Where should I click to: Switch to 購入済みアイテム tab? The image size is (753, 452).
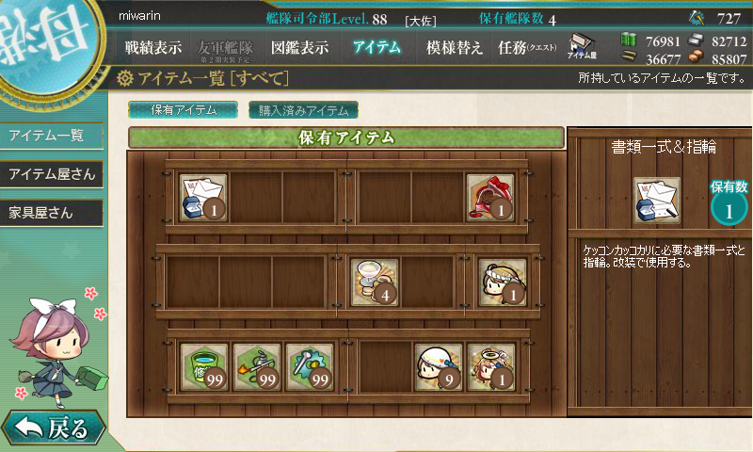click(303, 110)
